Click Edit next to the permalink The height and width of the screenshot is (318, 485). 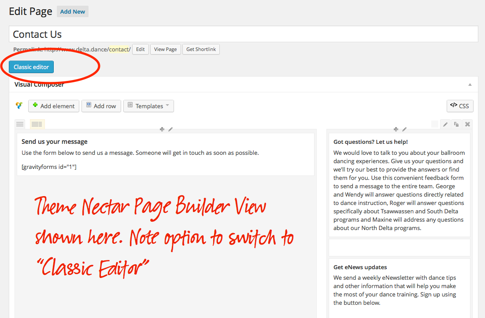pos(140,49)
